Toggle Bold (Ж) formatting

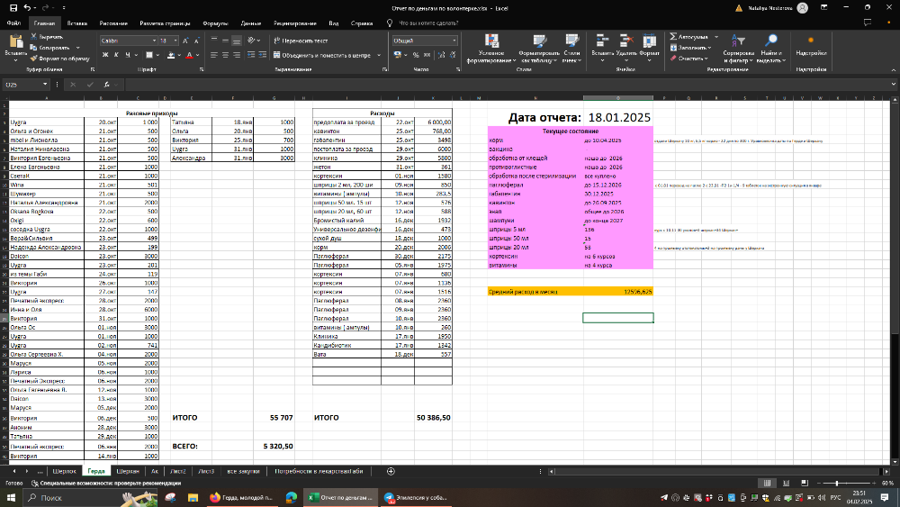tap(104, 55)
